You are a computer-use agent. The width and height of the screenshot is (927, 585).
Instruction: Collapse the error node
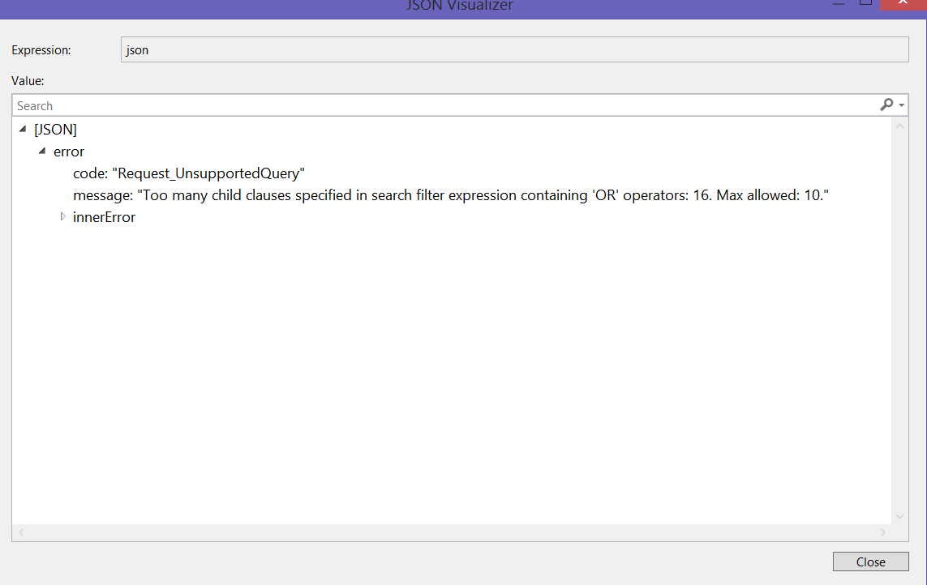41,152
